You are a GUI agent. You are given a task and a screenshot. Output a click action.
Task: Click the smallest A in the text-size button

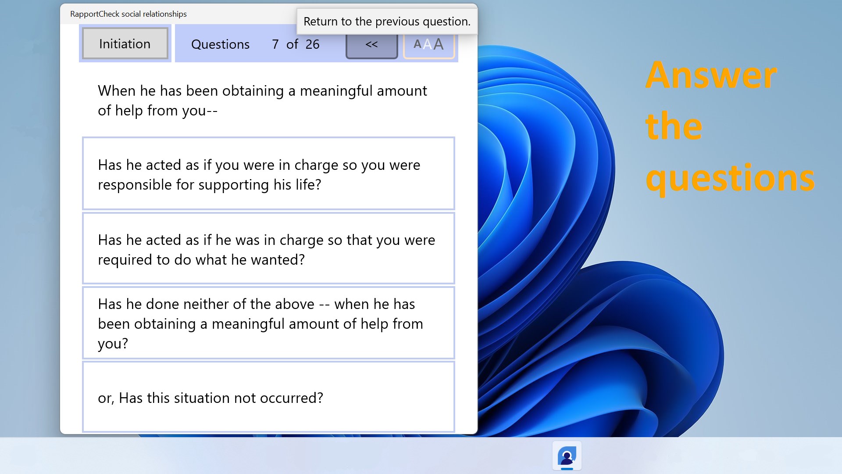coord(417,44)
